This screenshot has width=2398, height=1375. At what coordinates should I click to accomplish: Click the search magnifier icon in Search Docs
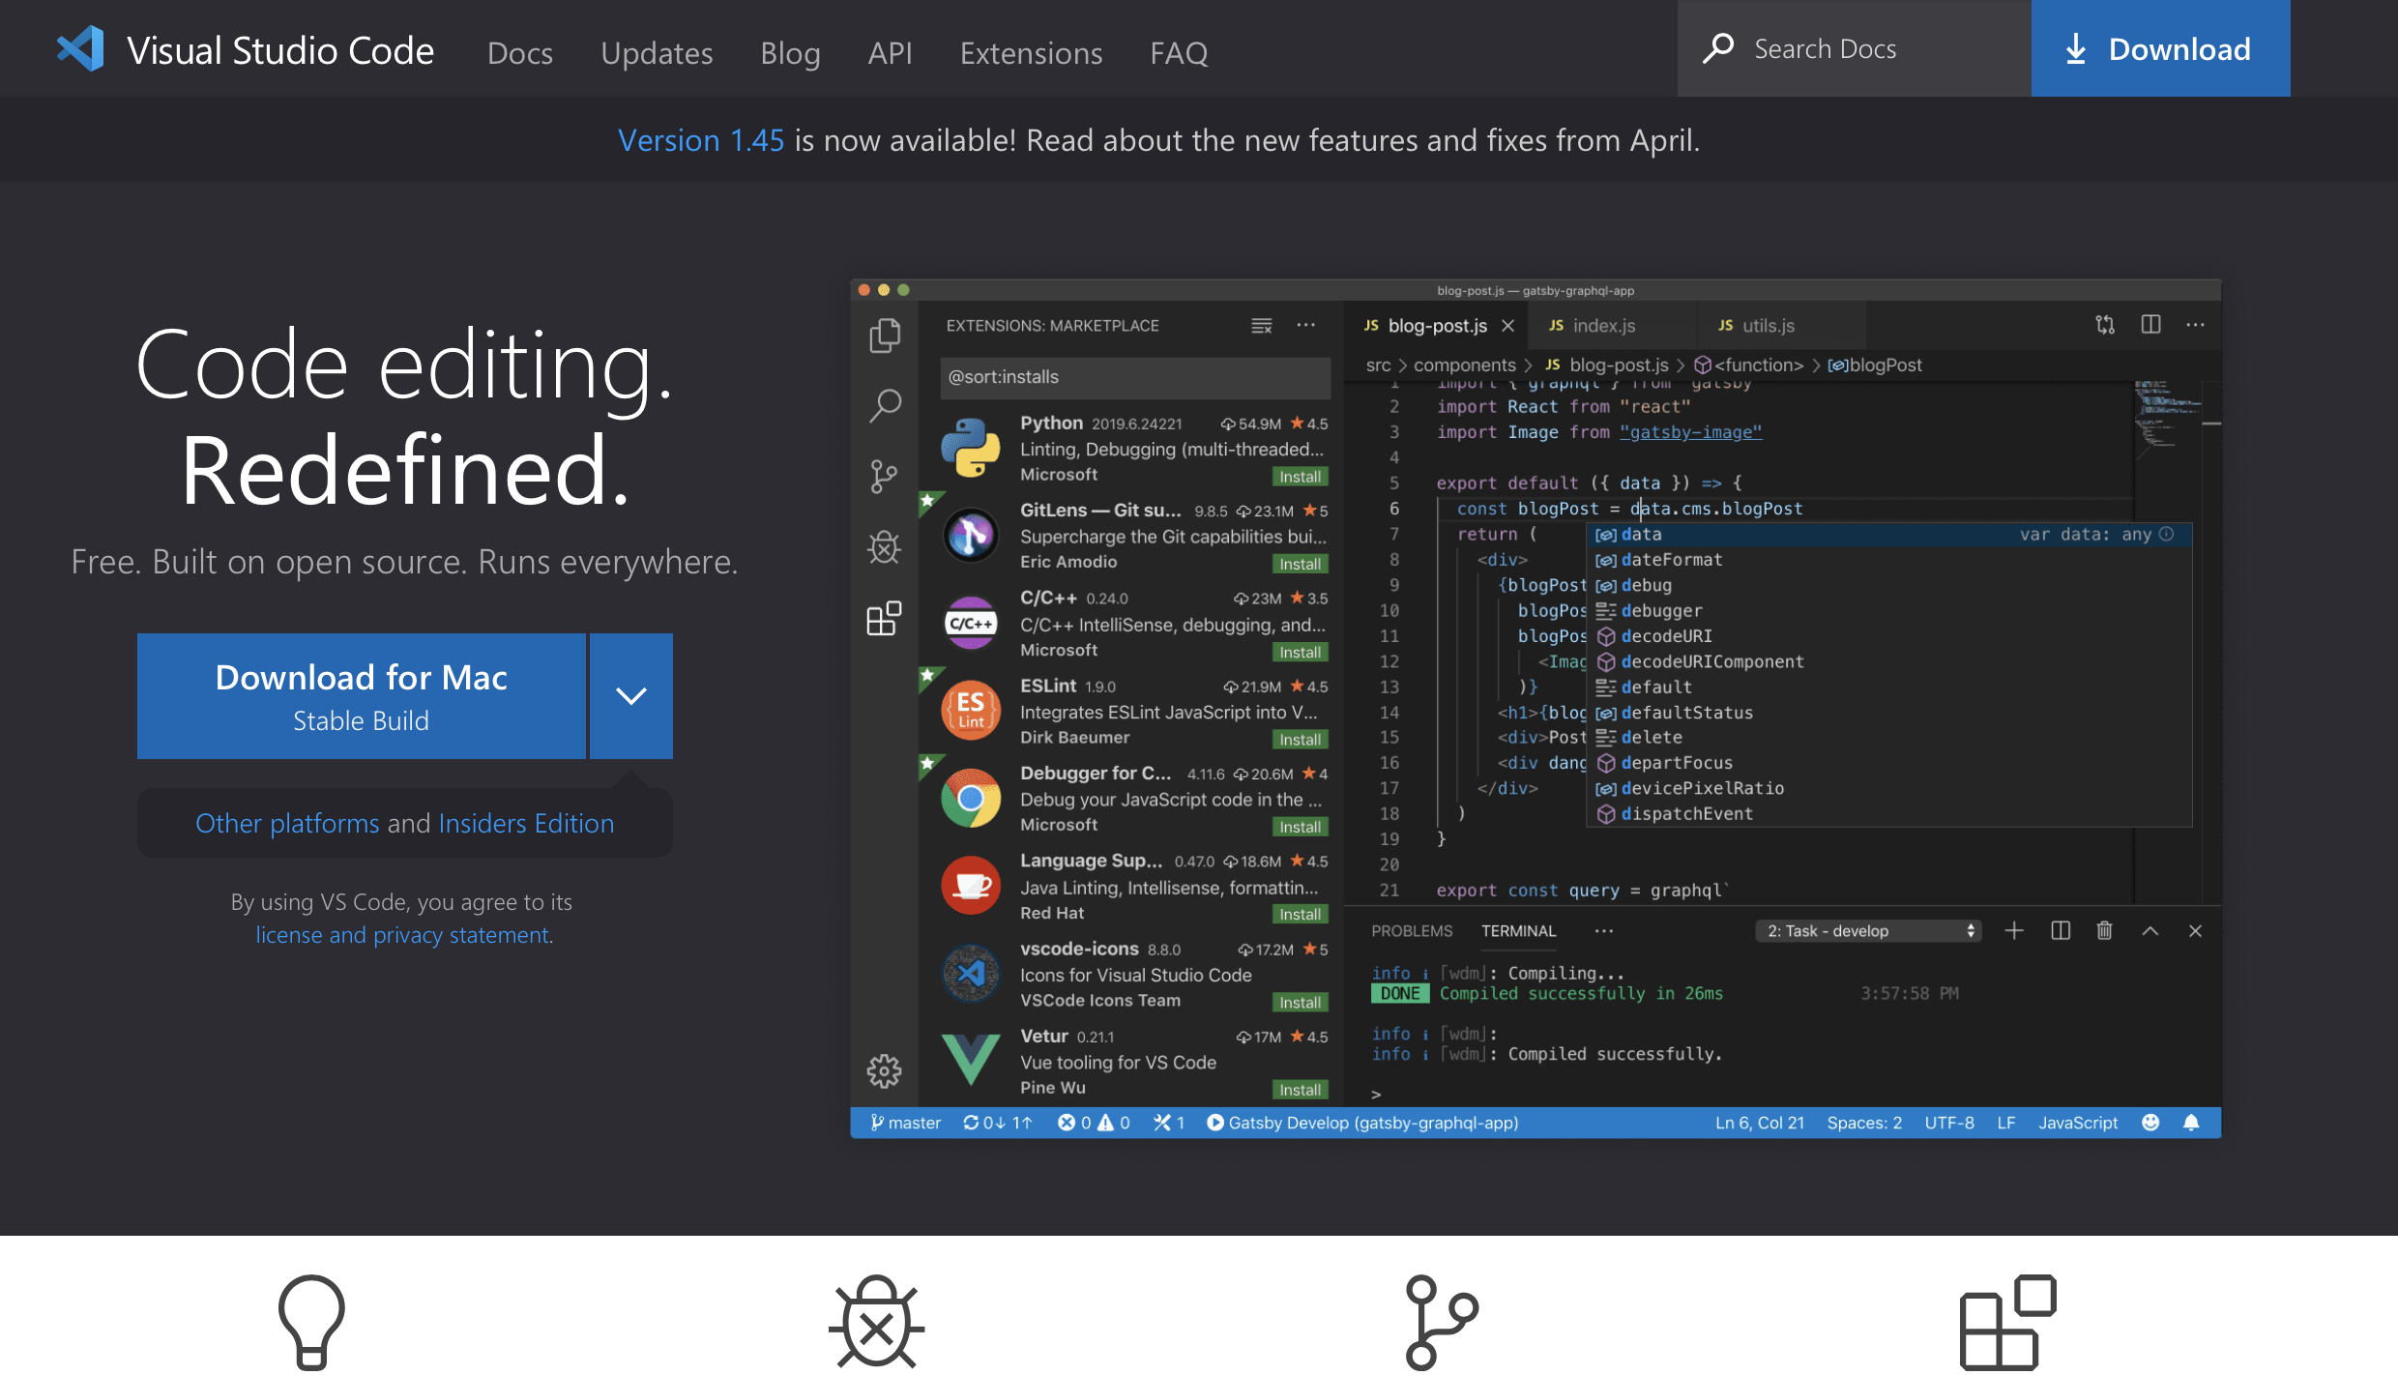[1718, 48]
